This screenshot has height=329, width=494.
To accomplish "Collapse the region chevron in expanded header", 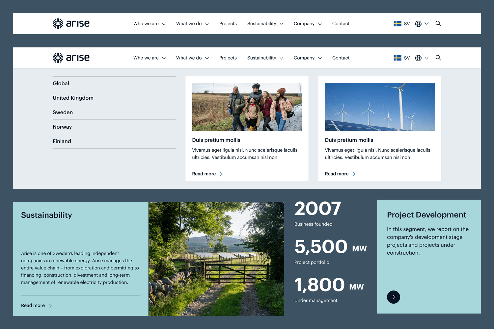I will point(426,58).
